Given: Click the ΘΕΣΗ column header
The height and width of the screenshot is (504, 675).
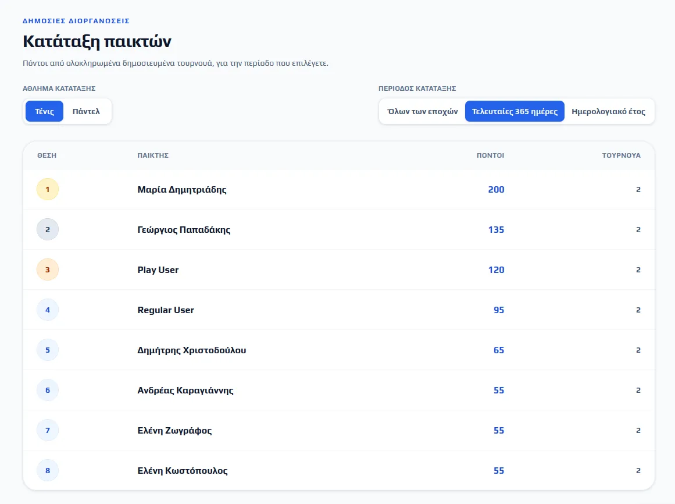Looking at the screenshot, I should pyautogui.click(x=47, y=155).
